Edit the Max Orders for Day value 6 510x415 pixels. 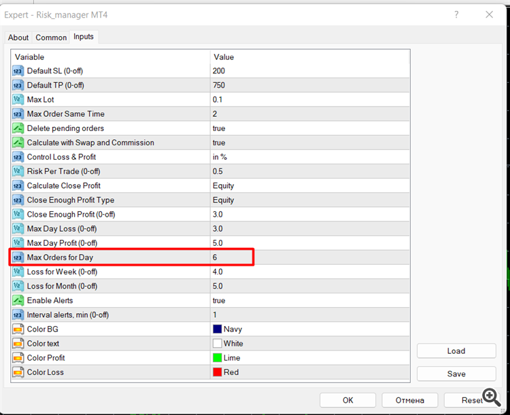point(310,257)
